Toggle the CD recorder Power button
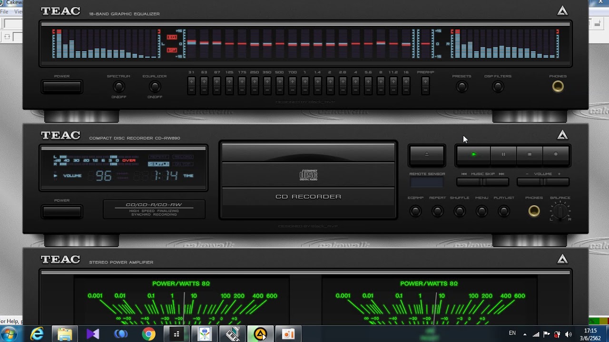The height and width of the screenshot is (342, 609). click(x=62, y=211)
